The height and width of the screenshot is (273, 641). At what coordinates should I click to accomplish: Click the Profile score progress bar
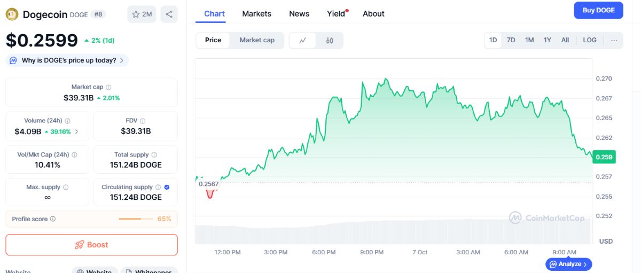pyautogui.click(x=136, y=219)
